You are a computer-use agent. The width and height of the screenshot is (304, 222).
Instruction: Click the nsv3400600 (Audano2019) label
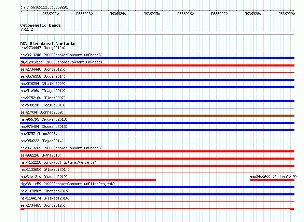(x=273, y=177)
